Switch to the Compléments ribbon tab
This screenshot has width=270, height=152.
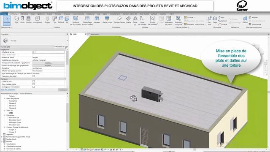[x=115, y=14]
